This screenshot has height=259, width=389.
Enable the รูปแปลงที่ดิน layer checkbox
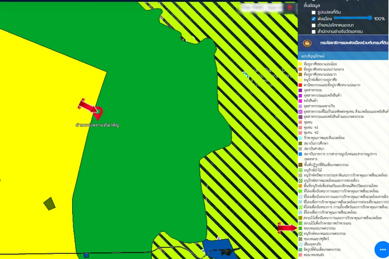[x=313, y=12]
